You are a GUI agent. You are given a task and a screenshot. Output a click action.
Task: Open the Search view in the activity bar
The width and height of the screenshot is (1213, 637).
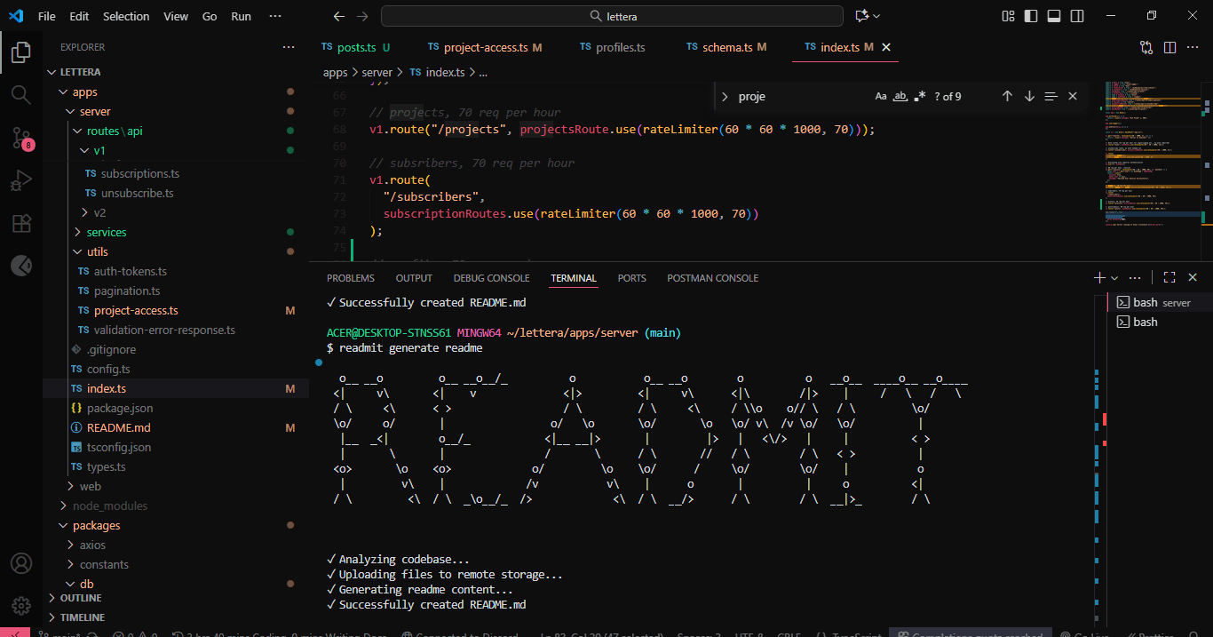21,94
